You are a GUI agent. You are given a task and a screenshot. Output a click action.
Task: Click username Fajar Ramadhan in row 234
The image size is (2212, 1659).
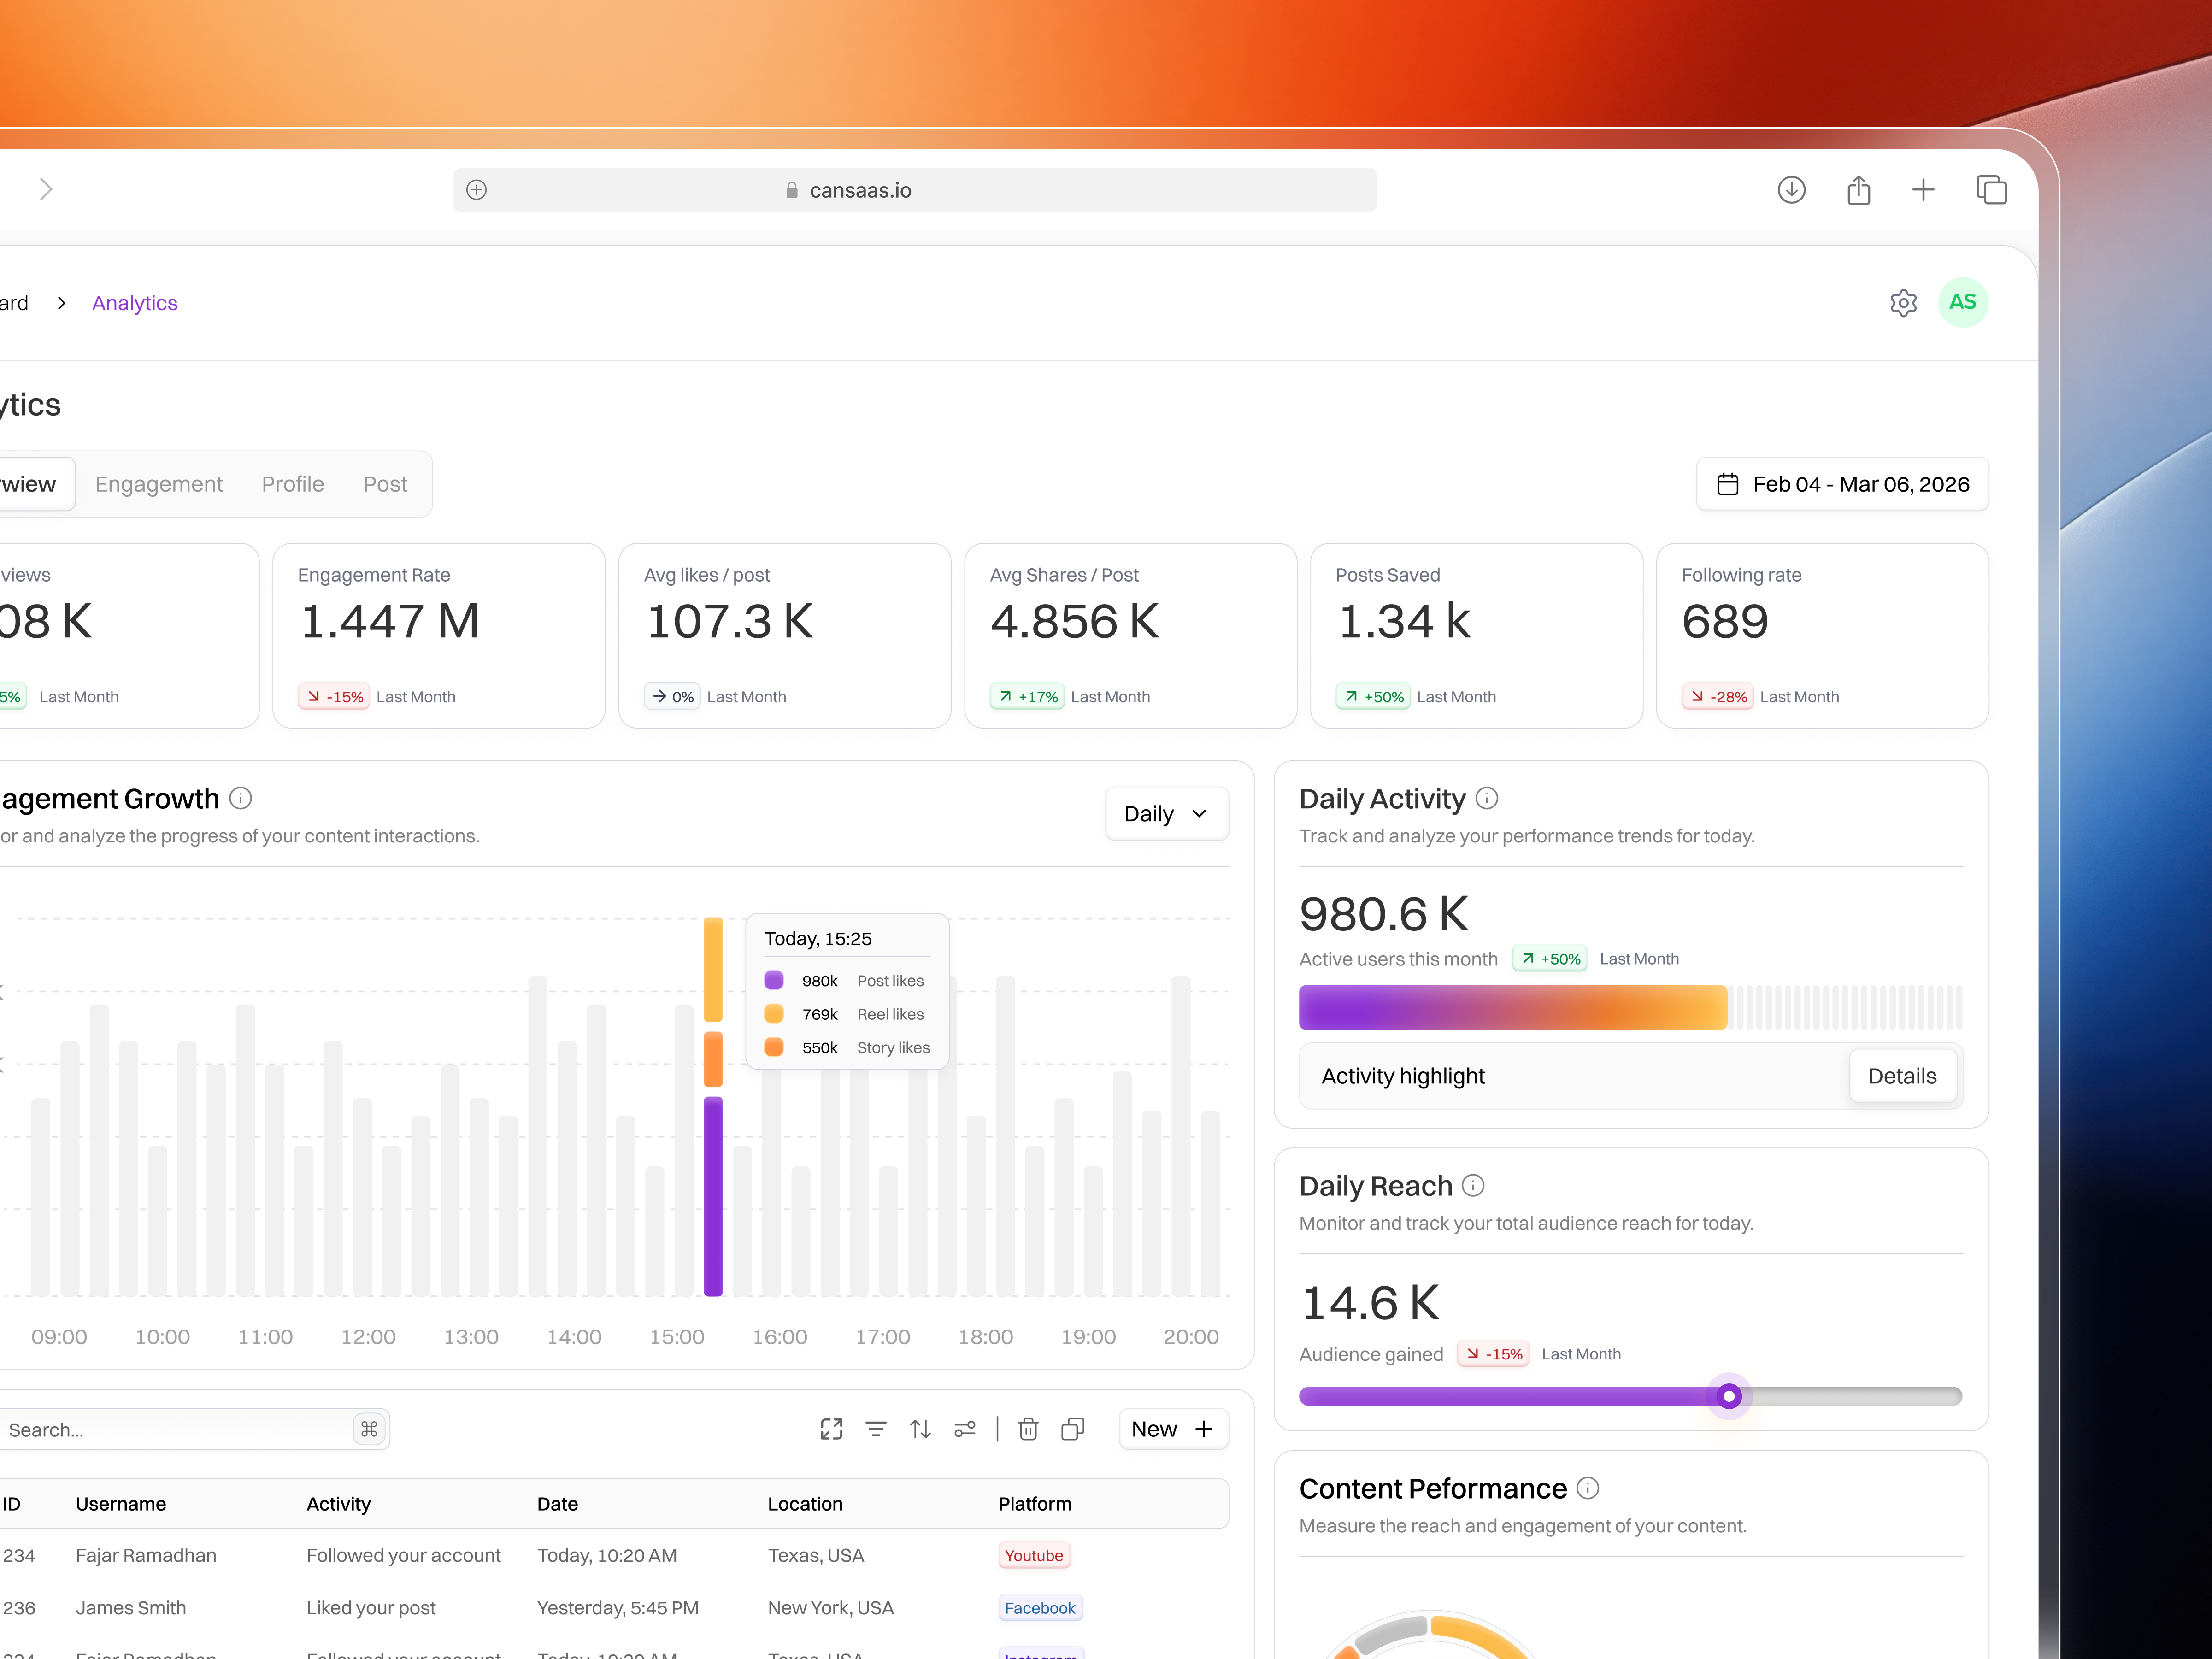point(146,1555)
